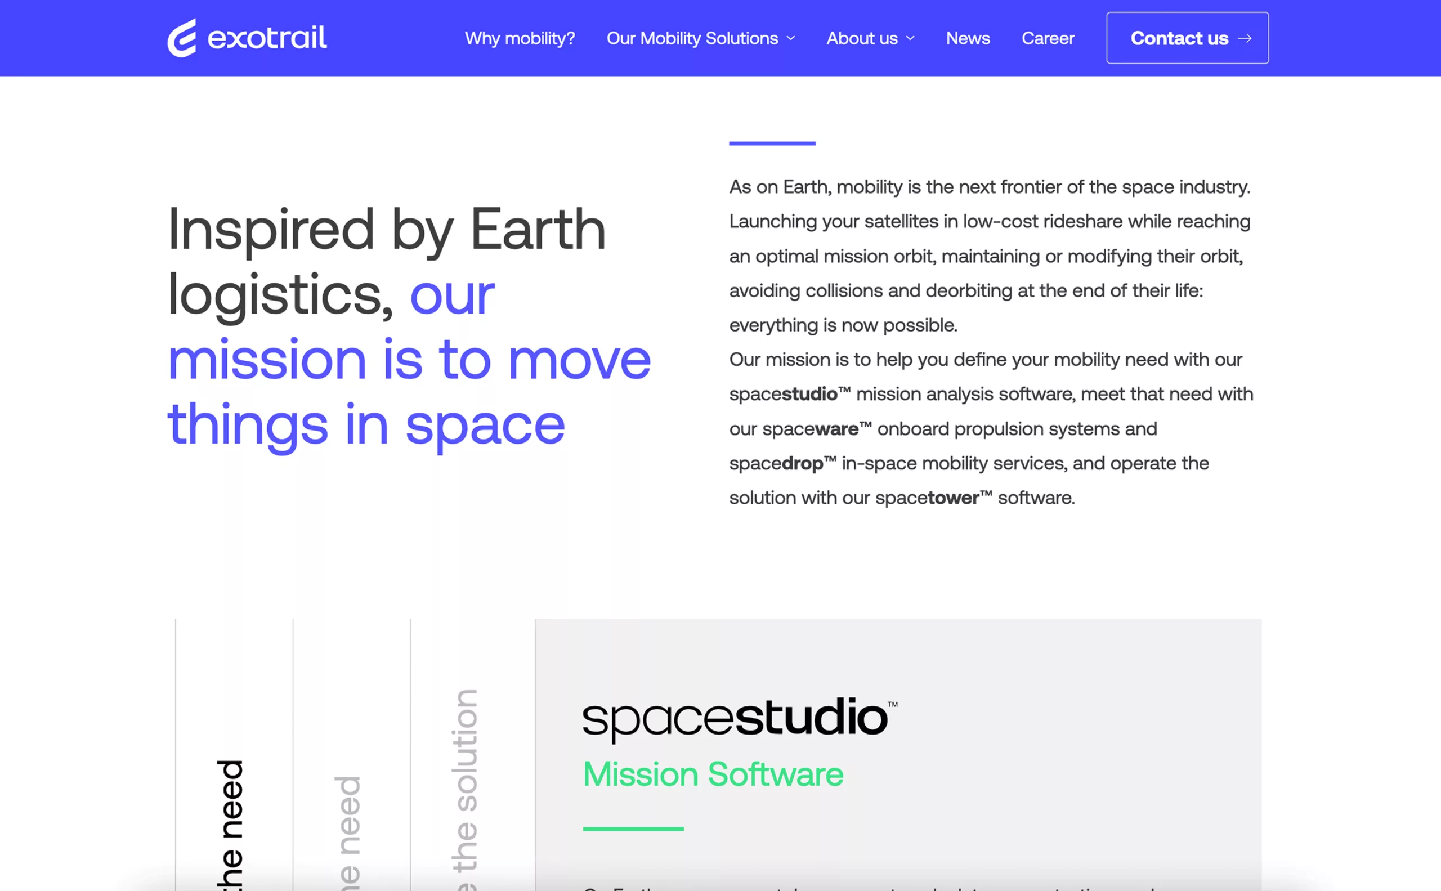
Task: Expand chevron next to About us
Action: tap(910, 38)
